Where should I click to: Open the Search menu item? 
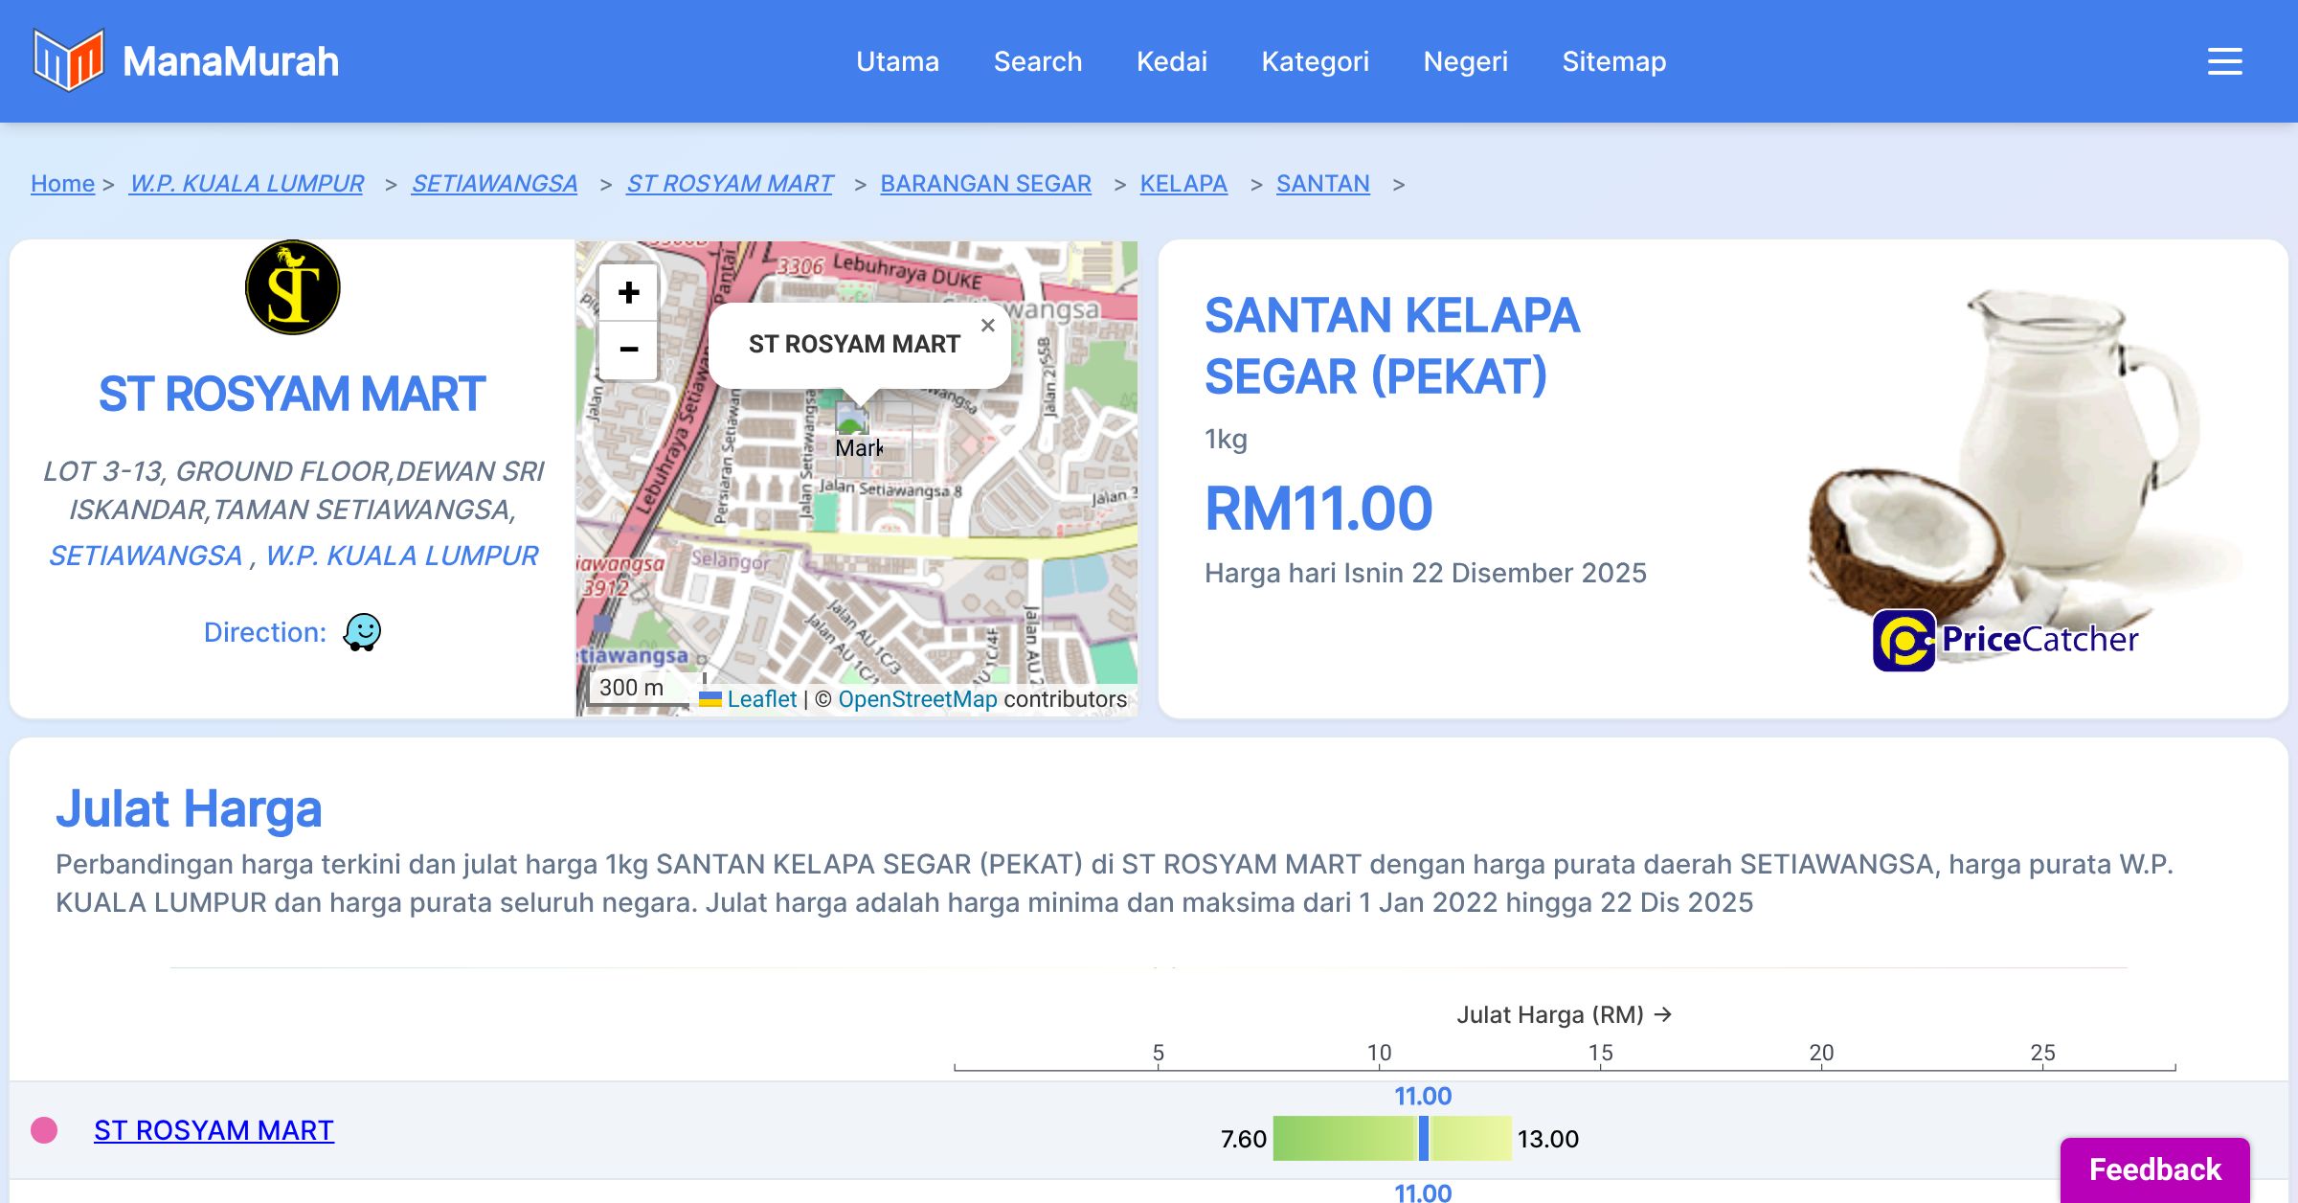click(1038, 61)
